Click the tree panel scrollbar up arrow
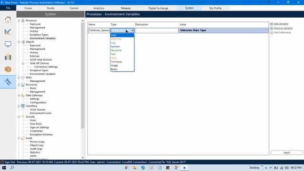Image resolution: width=304 pixels, height=171 pixels. (83, 21)
